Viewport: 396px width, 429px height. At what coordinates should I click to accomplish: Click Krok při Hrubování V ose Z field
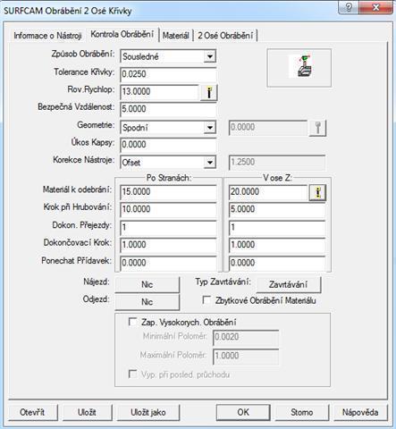tap(277, 209)
